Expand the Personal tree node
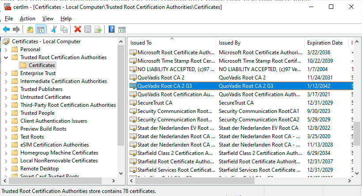This screenshot has height=196, width=362. pos(6,49)
